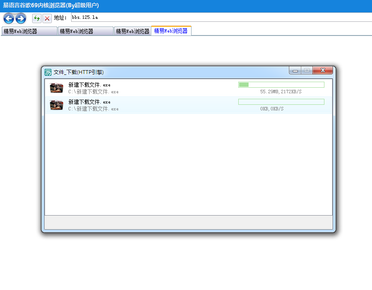Click the empty progress bar above 0KB,0KB/S
Screen dimensions: 372x290
click(x=281, y=102)
